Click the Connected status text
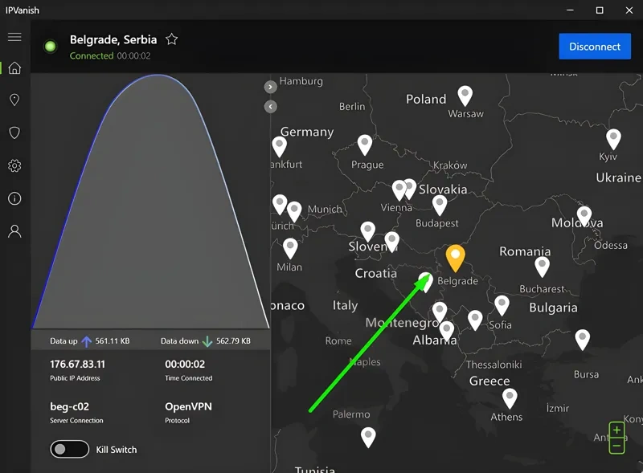The height and width of the screenshot is (473, 643). (92, 55)
